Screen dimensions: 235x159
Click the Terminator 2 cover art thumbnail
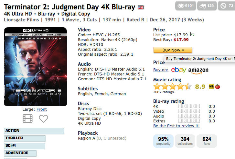coord(35,66)
